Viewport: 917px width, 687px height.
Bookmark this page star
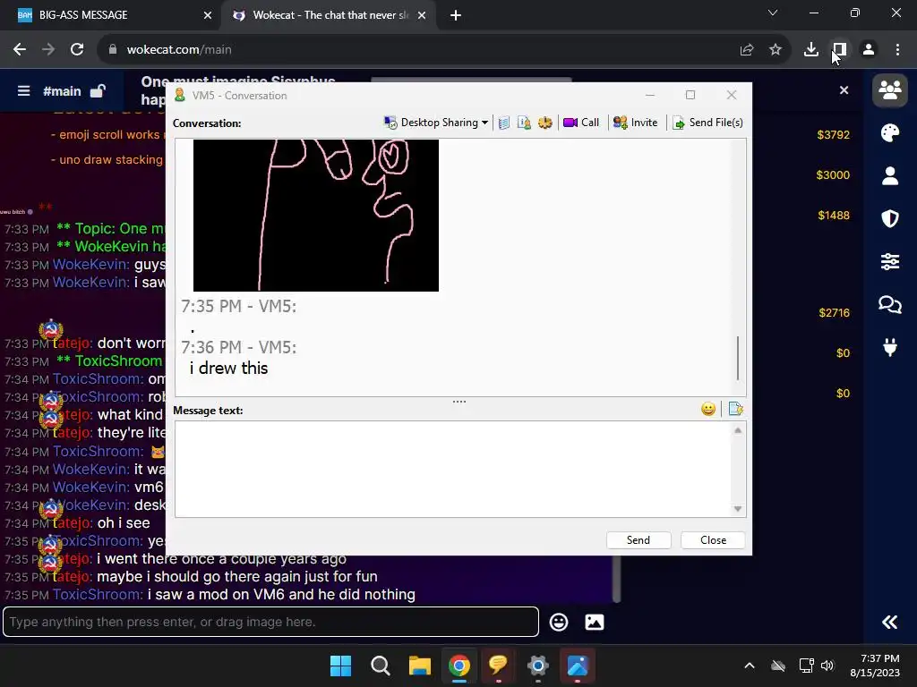coord(776,50)
